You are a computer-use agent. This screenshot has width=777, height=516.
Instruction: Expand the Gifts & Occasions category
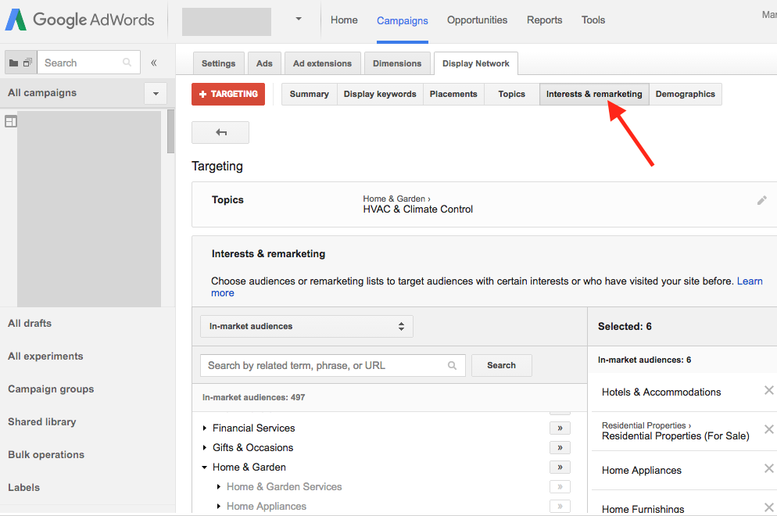[x=205, y=448]
